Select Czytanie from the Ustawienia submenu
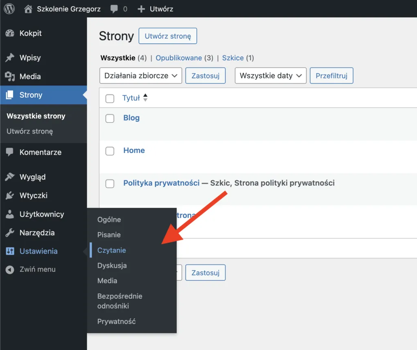Screen dimensions: 417x350 click(x=112, y=250)
